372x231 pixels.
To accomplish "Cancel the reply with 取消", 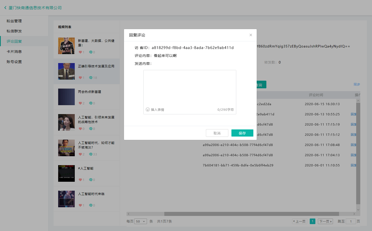I will 217,133.
